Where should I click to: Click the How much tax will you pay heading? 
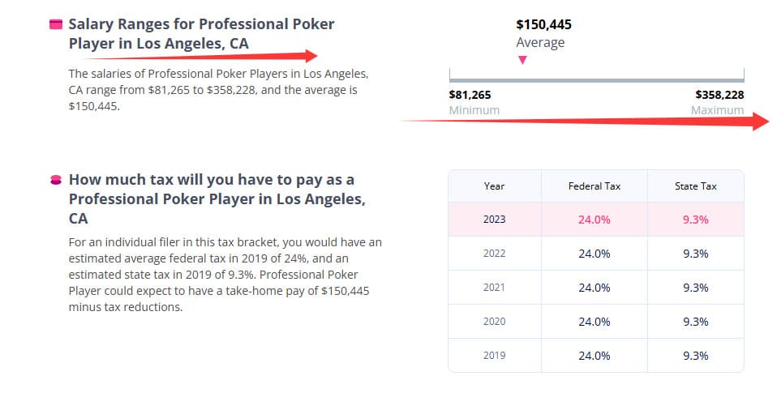(211, 198)
